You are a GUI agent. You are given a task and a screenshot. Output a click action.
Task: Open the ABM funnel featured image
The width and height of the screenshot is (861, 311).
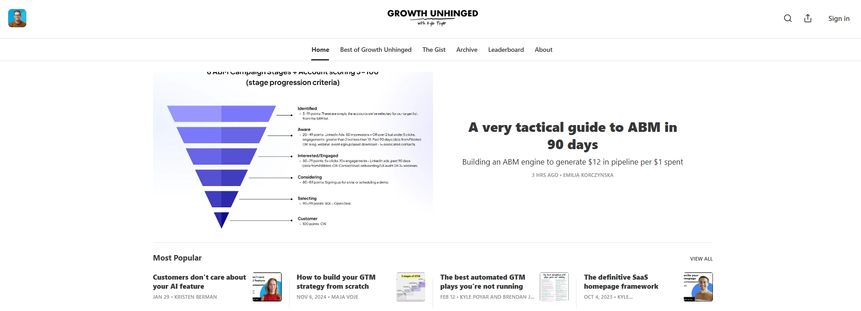tap(293, 150)
